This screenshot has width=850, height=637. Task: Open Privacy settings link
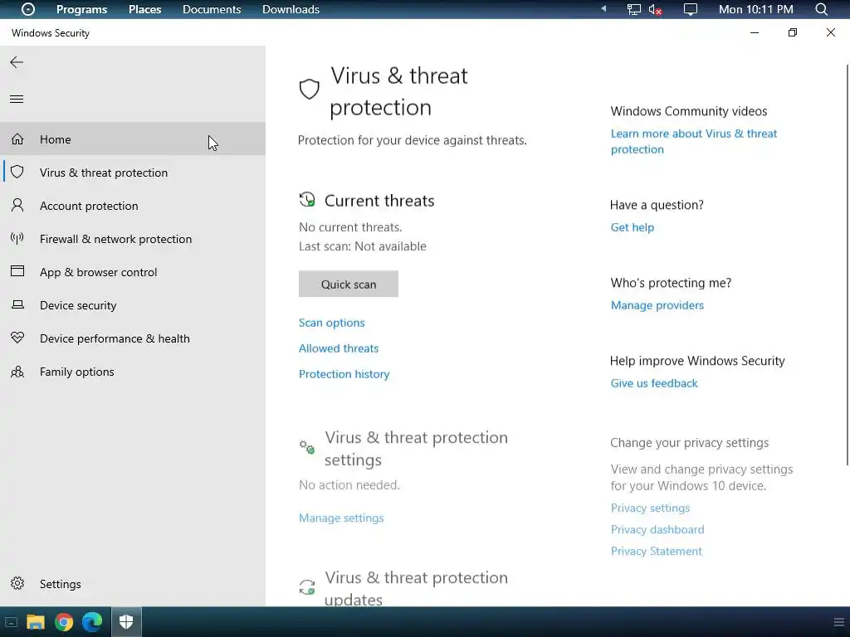click(x=651, y=508)
